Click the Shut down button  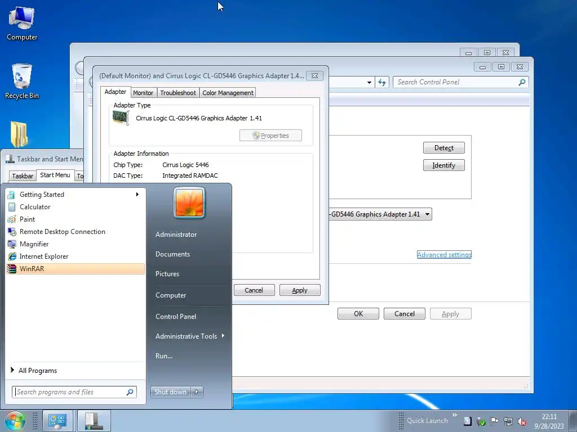pyautogui.click(x=171, y=392)
